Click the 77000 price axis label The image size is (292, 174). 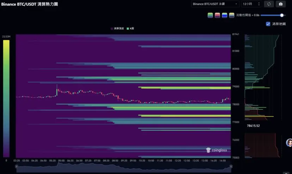point(236,122)
